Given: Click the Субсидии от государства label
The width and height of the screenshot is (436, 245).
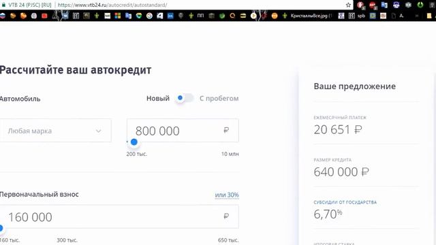Looking at the screenshot, I should [x=345, y=202].
